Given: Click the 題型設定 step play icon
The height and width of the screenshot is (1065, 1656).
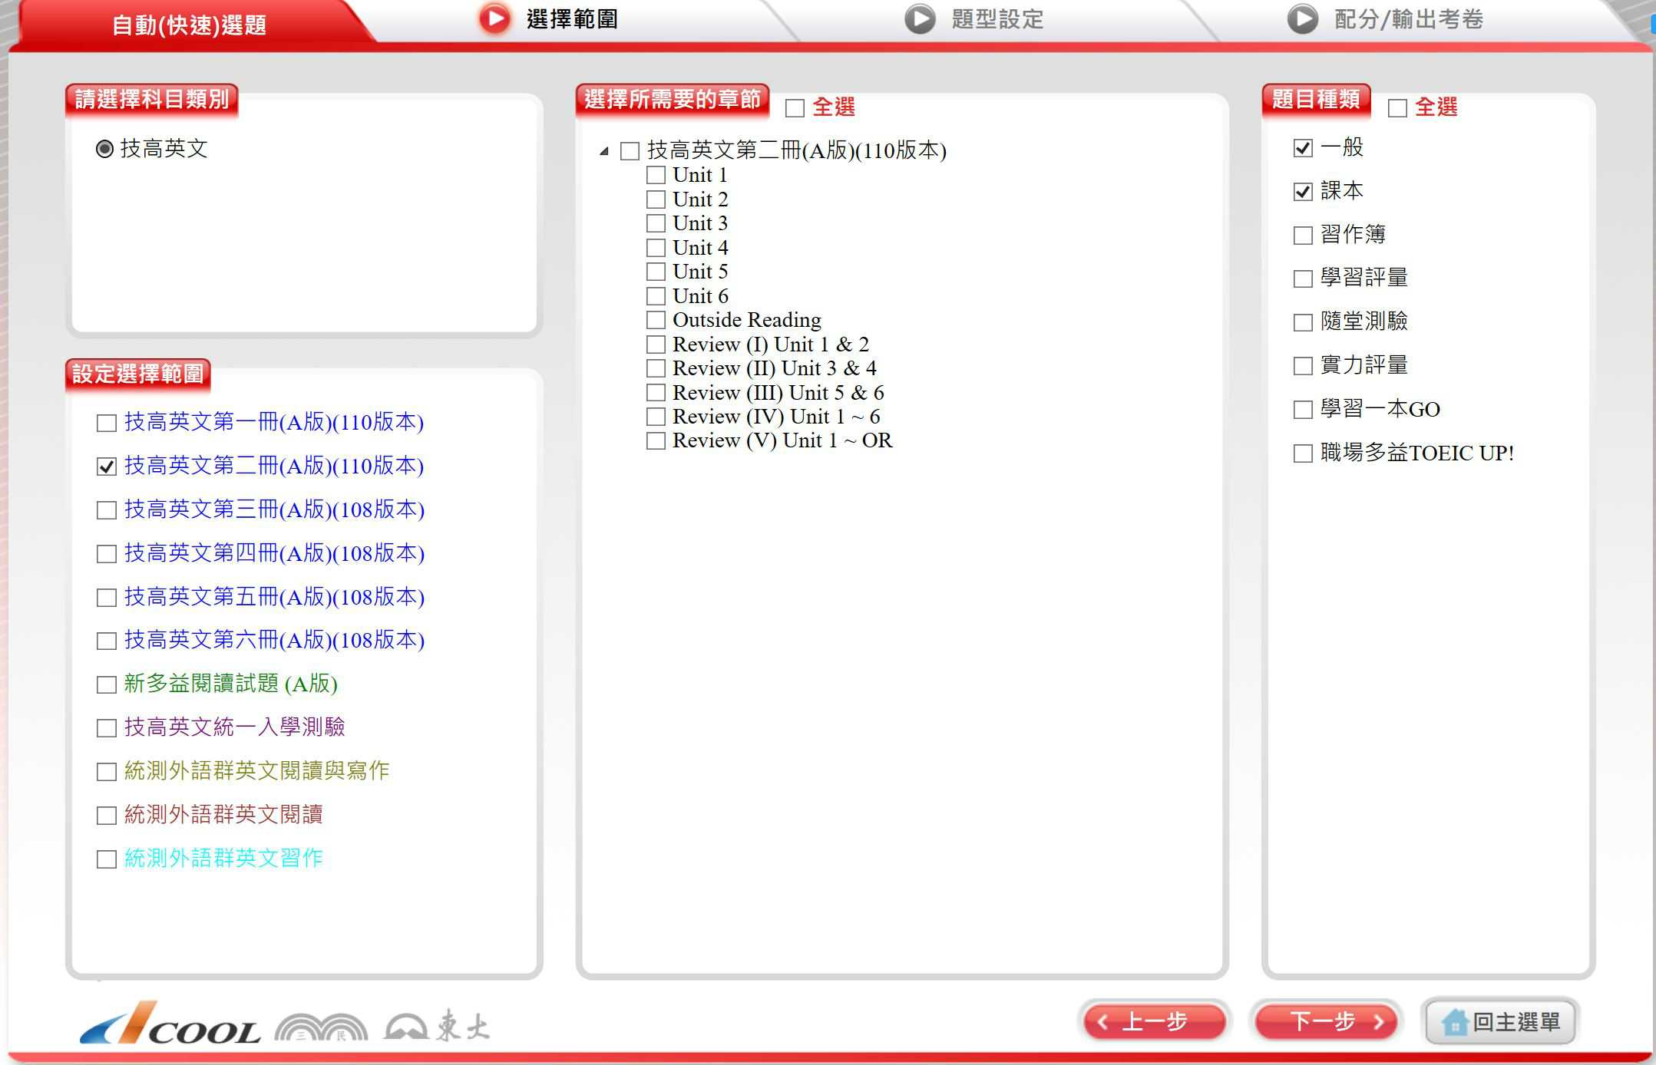Looking at the screenshot, I should pos(920,19).
